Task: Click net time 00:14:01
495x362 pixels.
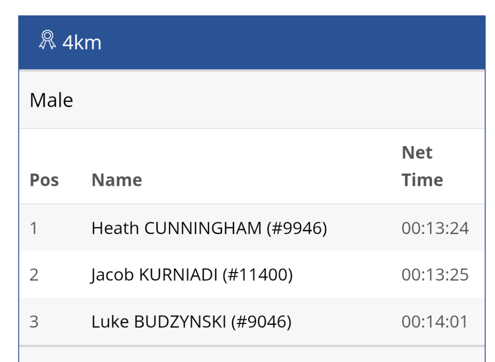Action: (435, 322)
